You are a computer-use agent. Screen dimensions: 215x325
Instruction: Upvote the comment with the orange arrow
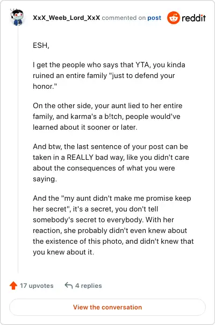[13, 285]
